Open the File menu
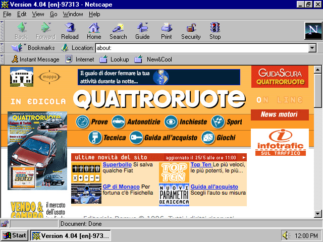Image resolution: width=323 pixels, height=242 pixels. point(7,14)
